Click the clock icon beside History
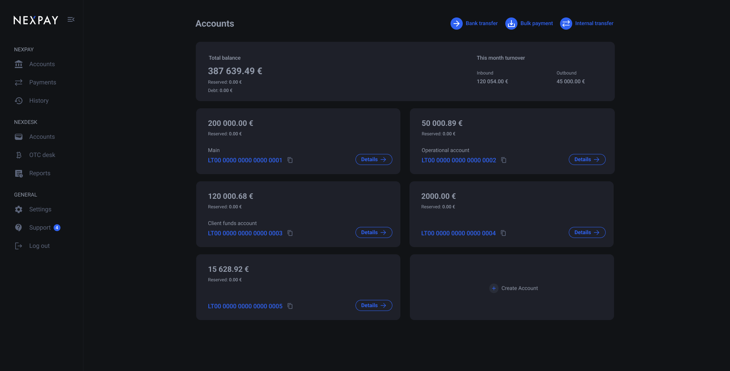The width and height of the screenshot is (730, 371). (x=19, y=101)
